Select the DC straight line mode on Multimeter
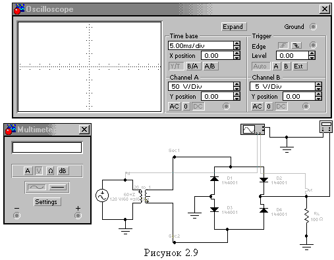The height and width of the screenshot is (260, 334). click(57, 188)
